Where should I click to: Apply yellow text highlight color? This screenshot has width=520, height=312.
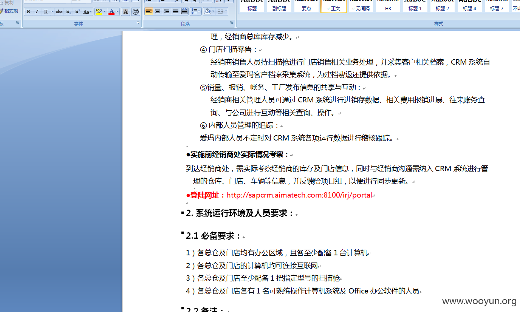tap(99, 12)
